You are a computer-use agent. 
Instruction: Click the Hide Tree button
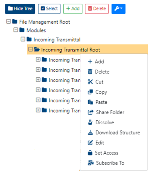click(20, 9)
